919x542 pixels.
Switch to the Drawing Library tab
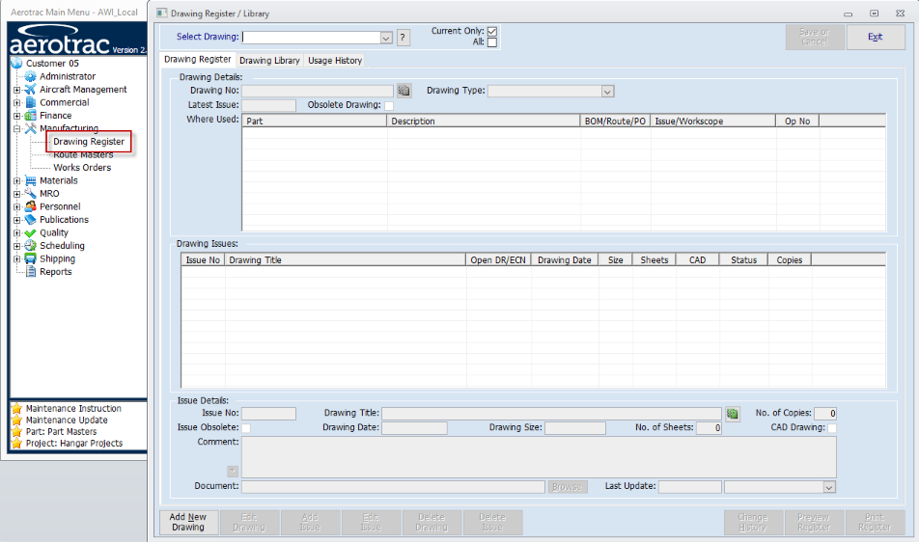(269, 61)
